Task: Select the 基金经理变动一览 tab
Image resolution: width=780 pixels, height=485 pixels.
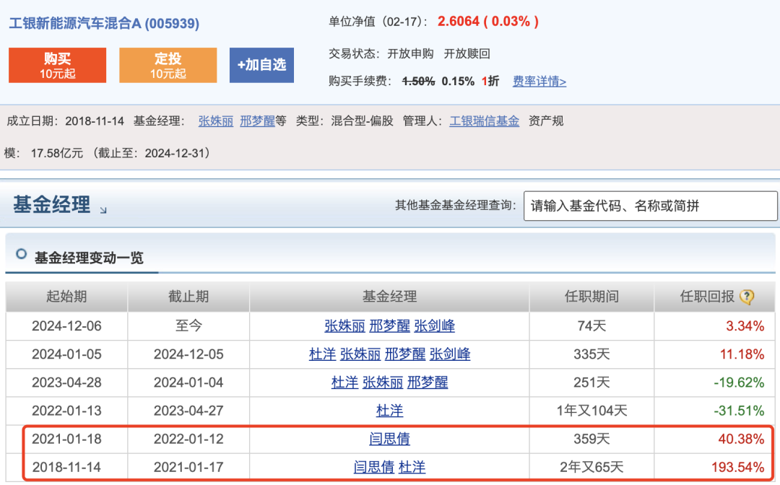Action: pos(89,258)
